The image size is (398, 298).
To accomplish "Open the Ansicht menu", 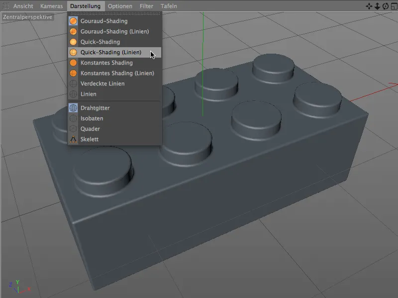I will pos(23,6).
